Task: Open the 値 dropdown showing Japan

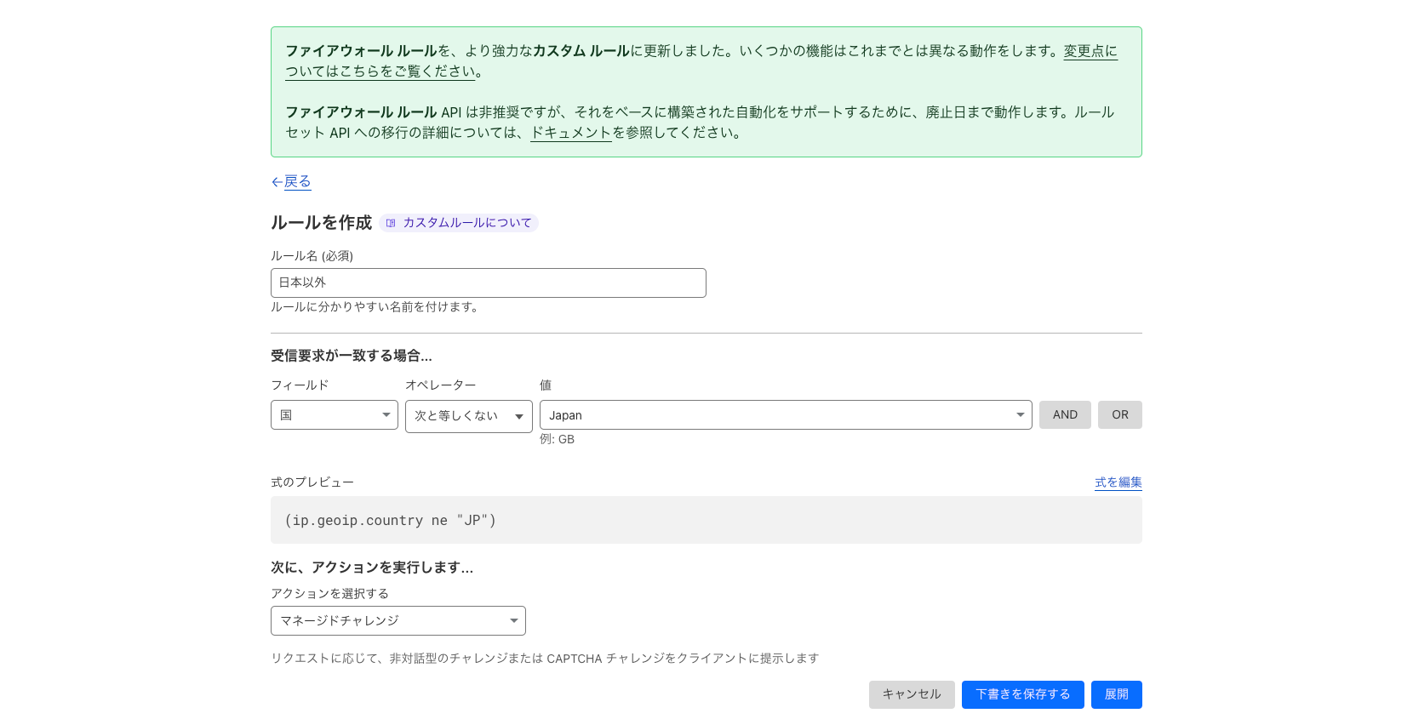Action: [x=786, y=415]
